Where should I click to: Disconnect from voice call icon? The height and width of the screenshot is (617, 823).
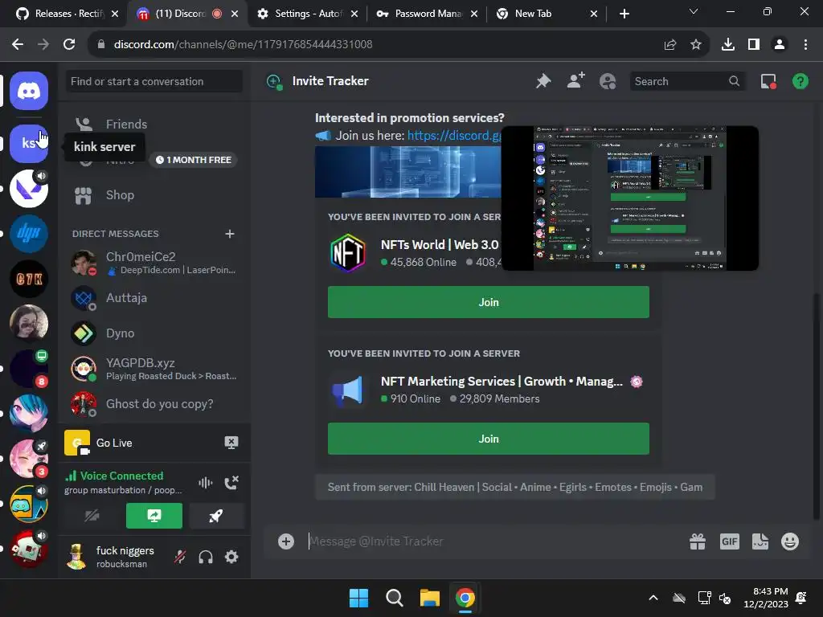click(x=231, y=483)
